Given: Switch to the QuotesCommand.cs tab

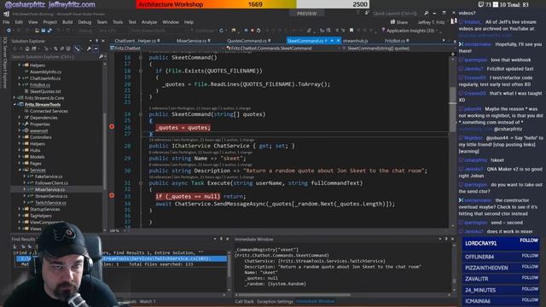Looking at the screenshot, I should pos(247,41).
